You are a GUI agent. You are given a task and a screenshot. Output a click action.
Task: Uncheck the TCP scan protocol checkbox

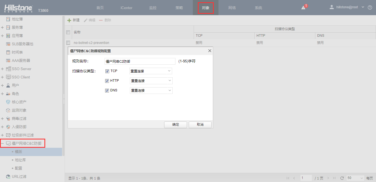click(x=107, y=71)
